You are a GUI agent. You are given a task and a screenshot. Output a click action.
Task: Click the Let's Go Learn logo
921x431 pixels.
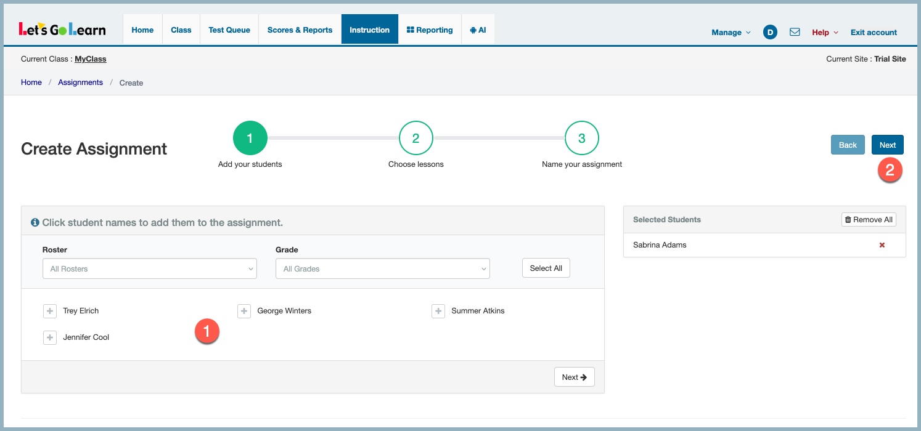click(62, 30)
